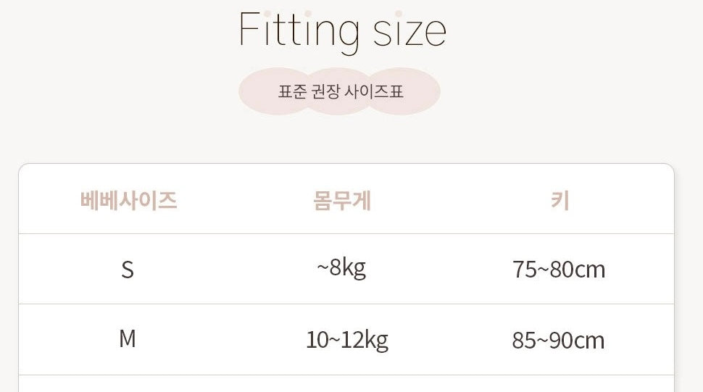Click the 베베사이즈 column header
Image resolution: width=703 pixels, height=392 pixels.
pos(129,200)
